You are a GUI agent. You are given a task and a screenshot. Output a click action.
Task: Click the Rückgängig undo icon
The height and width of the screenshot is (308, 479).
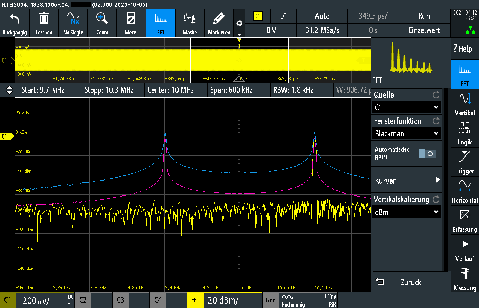click(x=15, y=23)
